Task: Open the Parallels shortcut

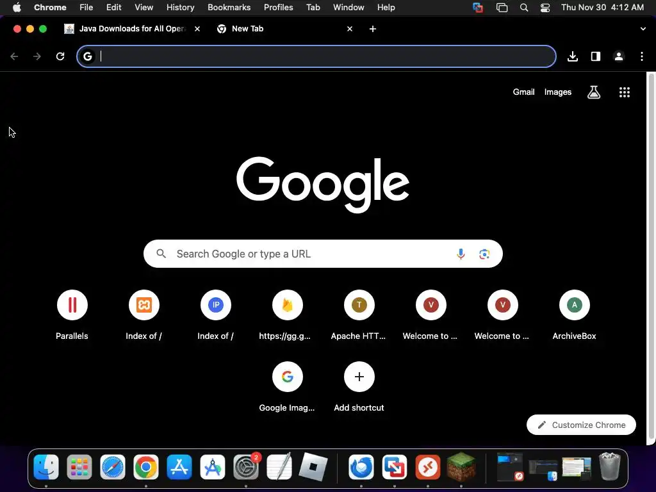Action: coord(72,315)
